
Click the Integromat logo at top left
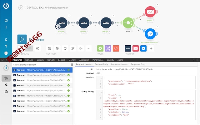click(6, 6)
